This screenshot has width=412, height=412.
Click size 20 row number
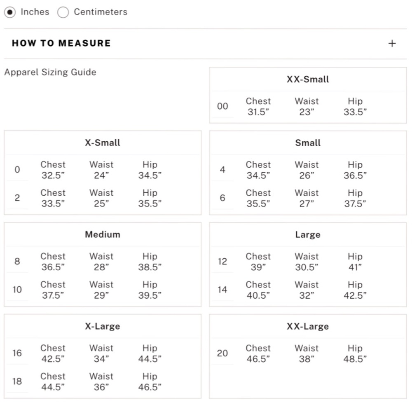pos(222,353)
